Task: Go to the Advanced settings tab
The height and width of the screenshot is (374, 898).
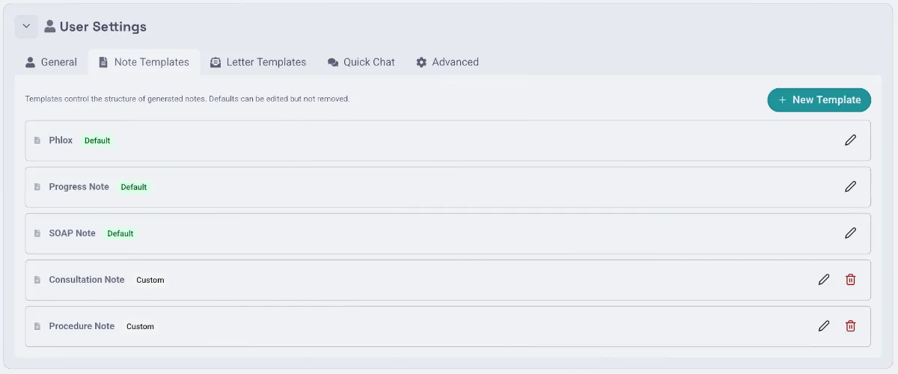Action: pyautogui.click(x=448, y=62)
